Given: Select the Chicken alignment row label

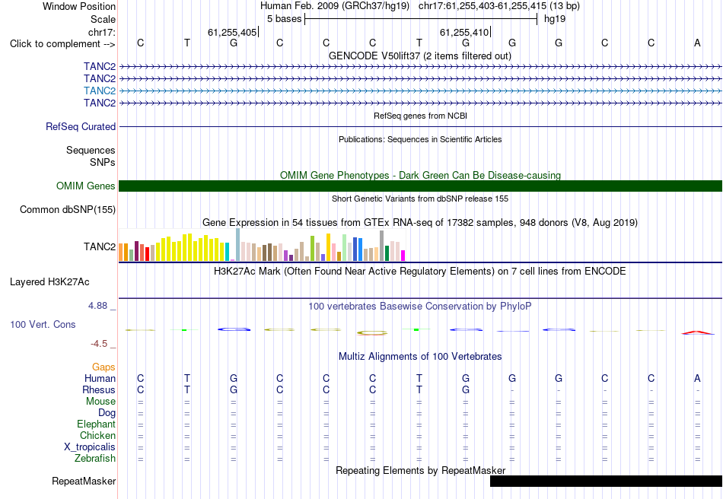Looking at the screenshot, I should 97,435.
